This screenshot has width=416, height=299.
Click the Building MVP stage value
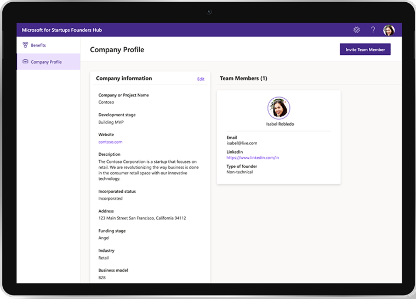(x=111, y=122)
